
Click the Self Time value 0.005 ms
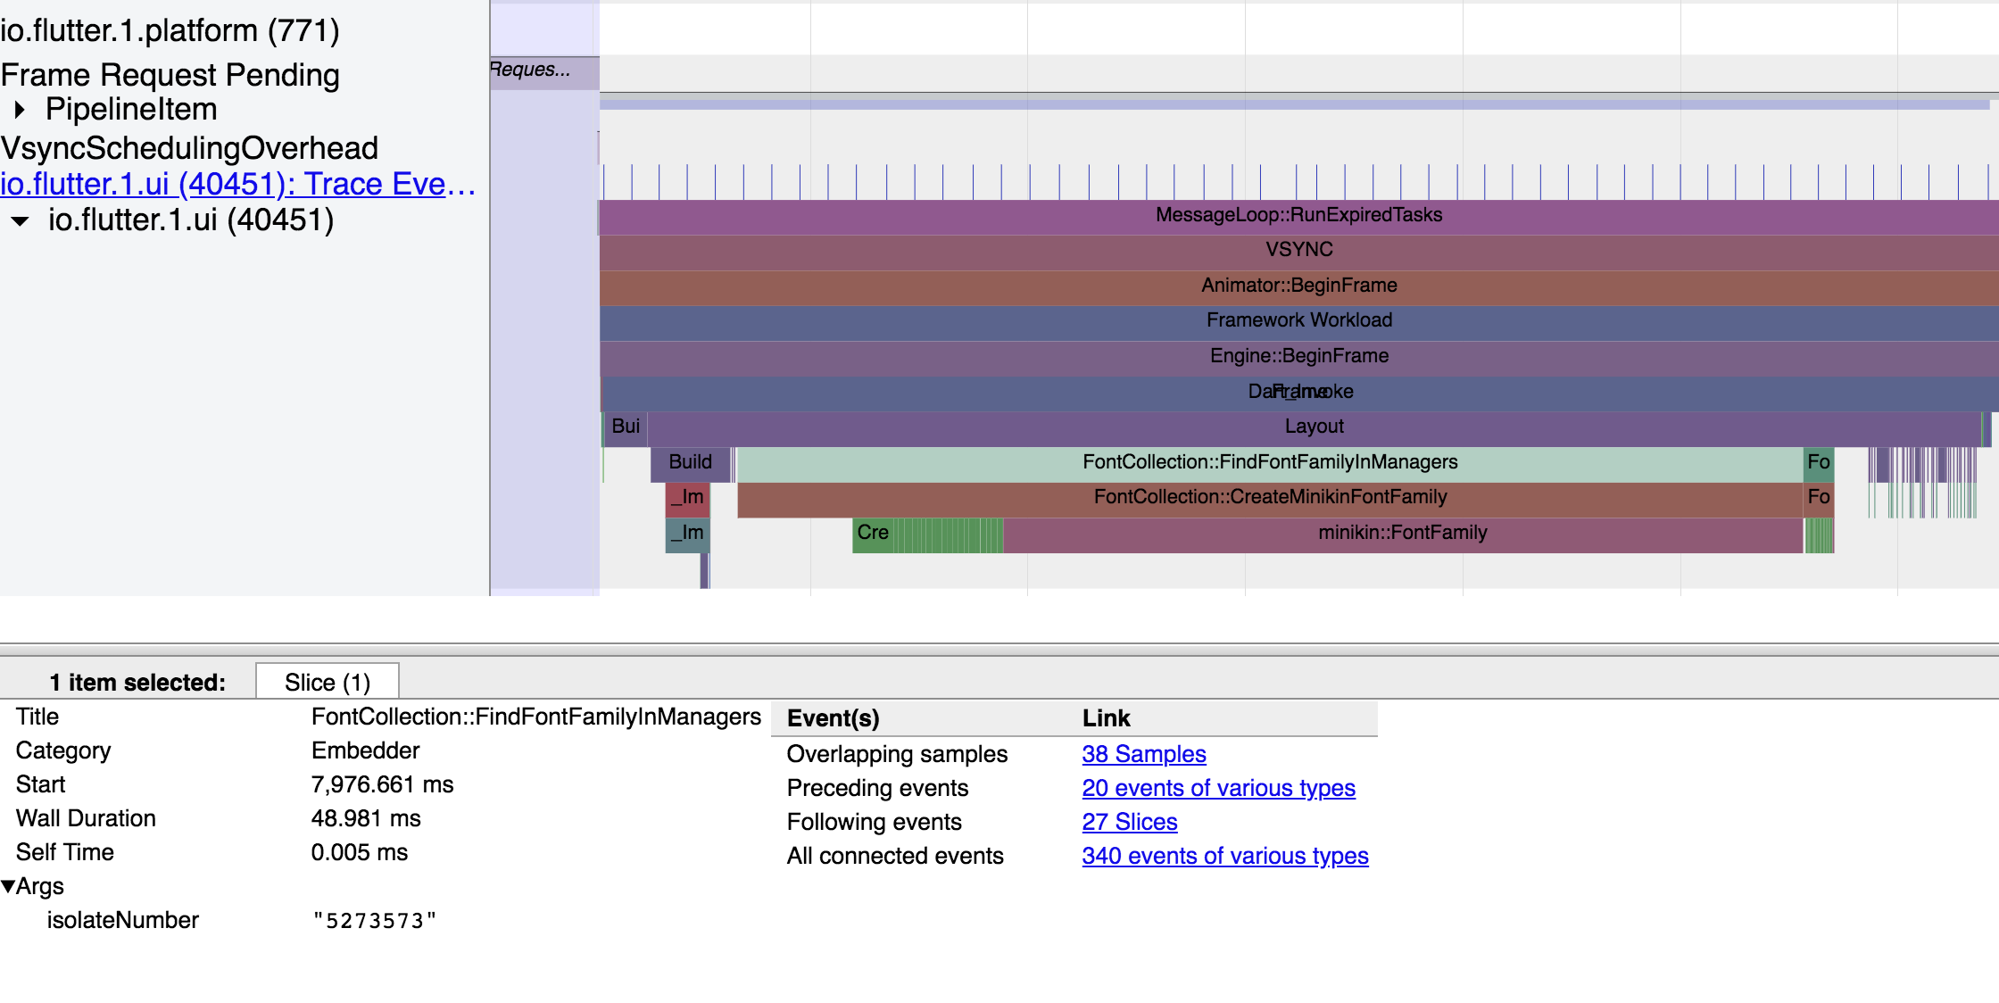(359, 852)
